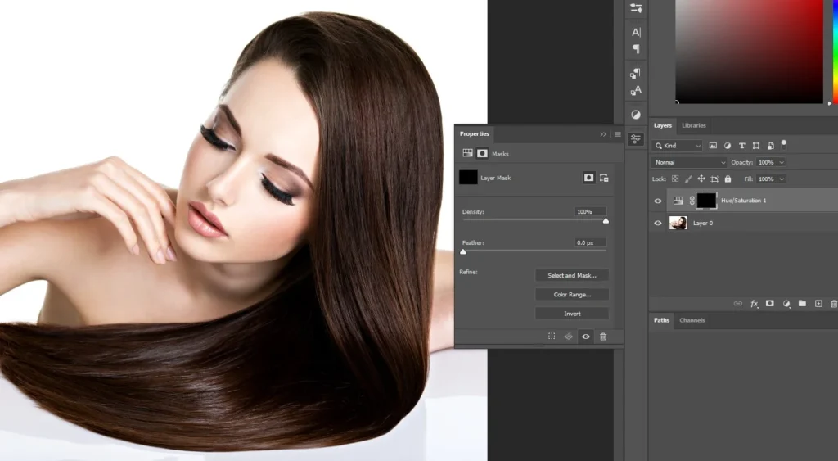
Task: Add a layer mask from Layers panel
Action: 769,303
